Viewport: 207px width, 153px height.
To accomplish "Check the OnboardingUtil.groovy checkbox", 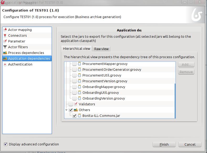I will click(x=74, y=92).
